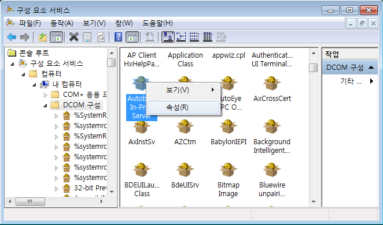Switch to Detail view toolbar icon
Screen dimensions: 383x225
point(208,37)
